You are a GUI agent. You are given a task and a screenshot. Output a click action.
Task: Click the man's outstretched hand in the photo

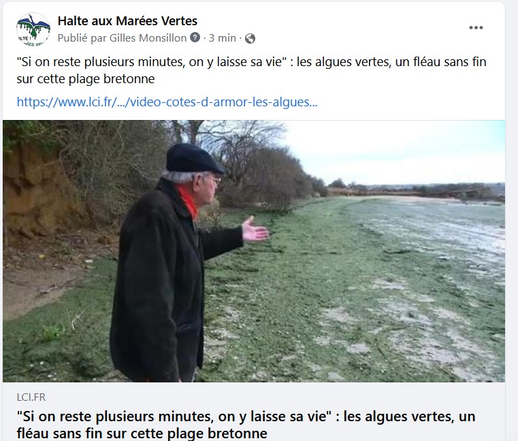(255, 230)
